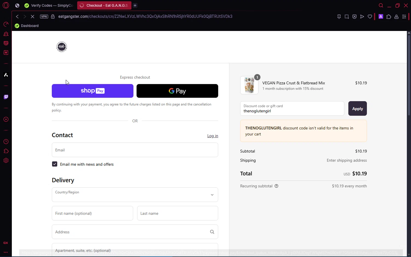Switch to Verify Codes SimplyCodes tab
The height and width of the screenshot is (257, 411).
[49, 5]
